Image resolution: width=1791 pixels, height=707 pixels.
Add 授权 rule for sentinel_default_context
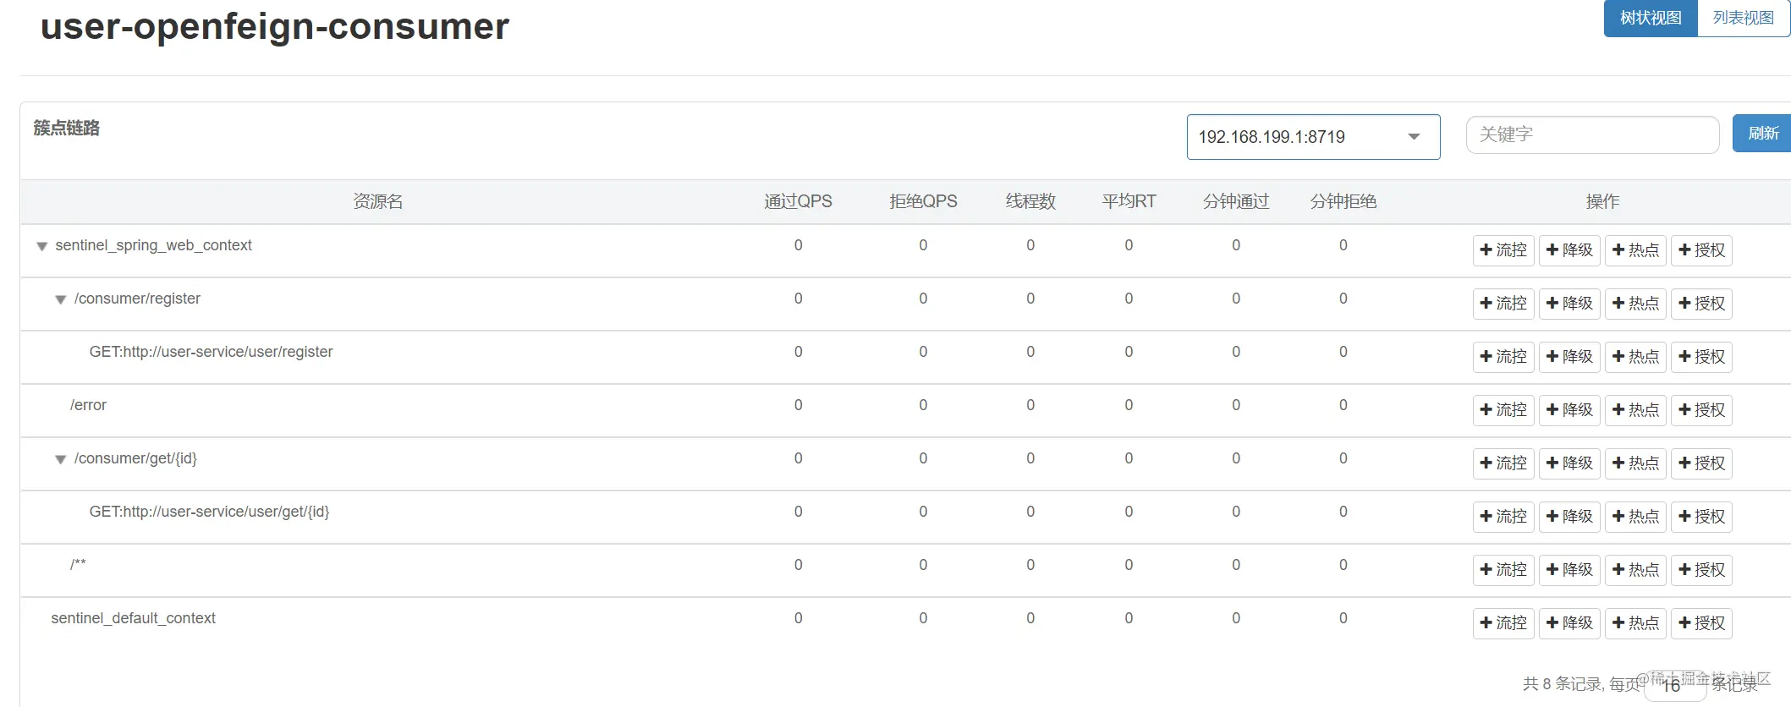coord(1701,623)
